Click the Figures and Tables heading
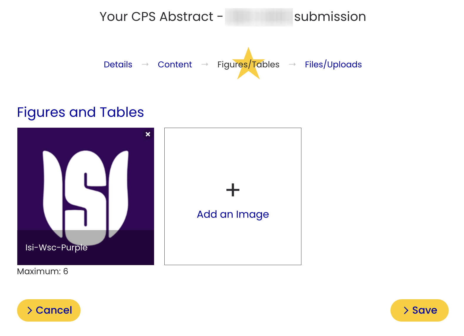Screen dimensions: 464x336 (80, 112)
